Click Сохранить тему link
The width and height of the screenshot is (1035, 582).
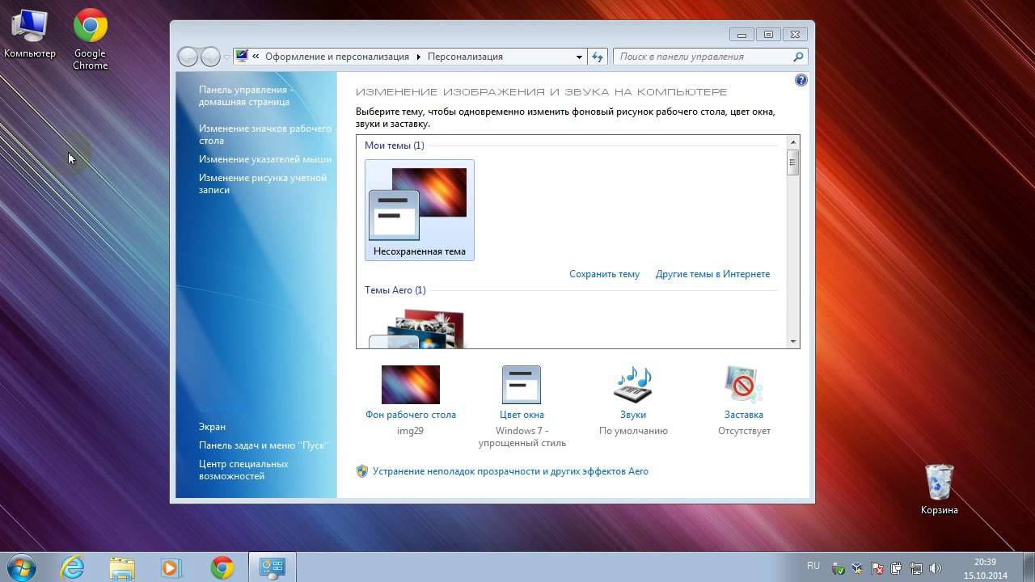click(604, 274)
